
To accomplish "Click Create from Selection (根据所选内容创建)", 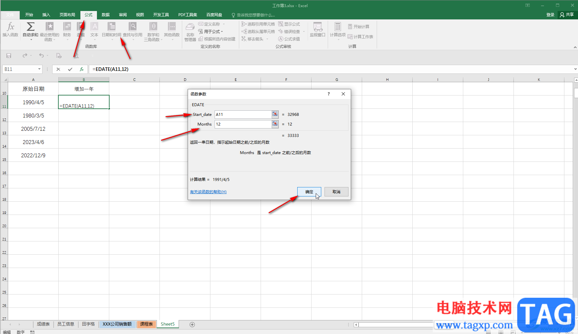I will pyautogui.click(x=217, y=39).
